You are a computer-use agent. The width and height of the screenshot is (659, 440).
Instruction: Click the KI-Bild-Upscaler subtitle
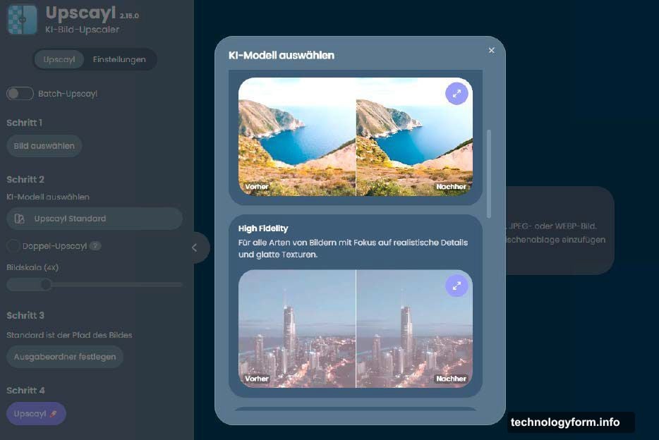(x=83, y=30)
